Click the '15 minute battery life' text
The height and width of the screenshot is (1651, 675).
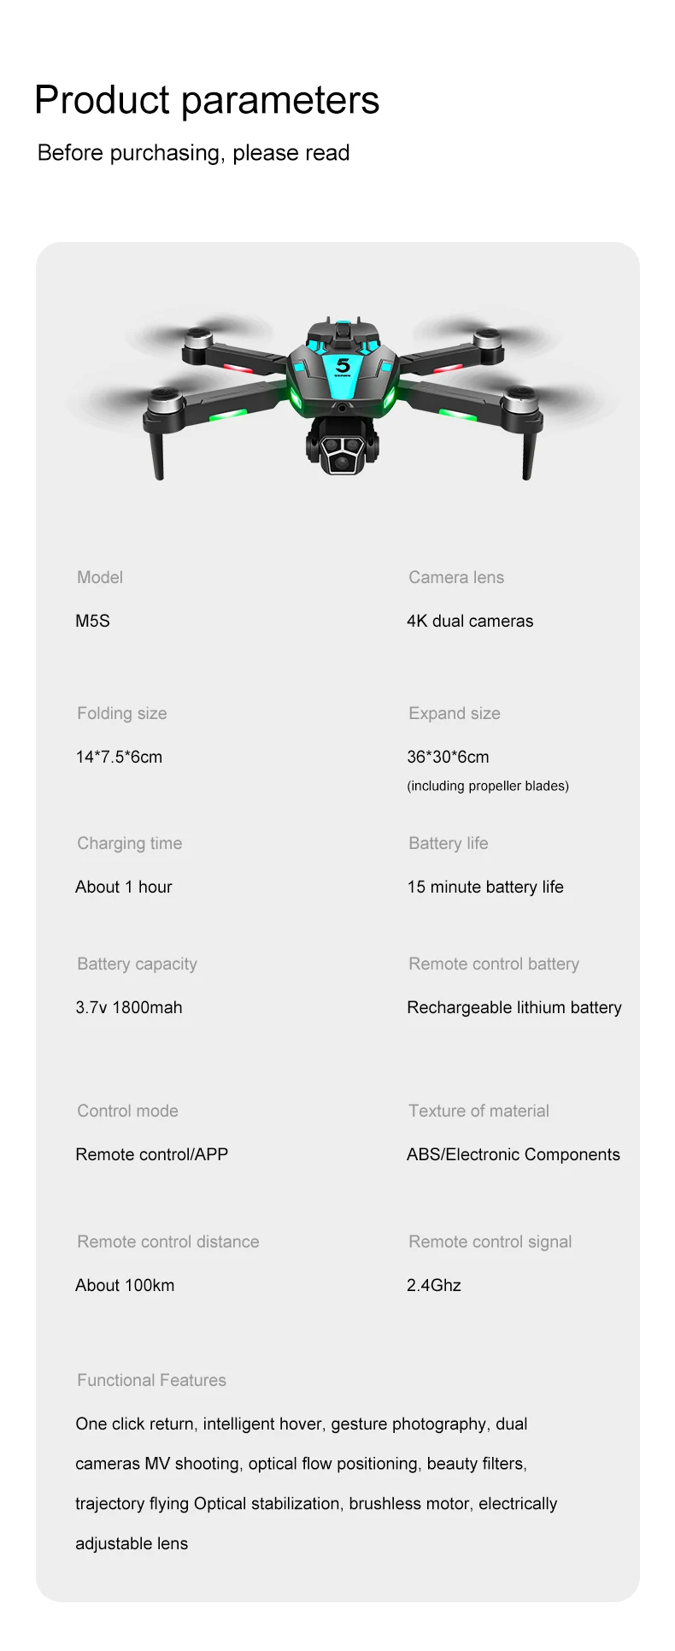click(485, 887)
